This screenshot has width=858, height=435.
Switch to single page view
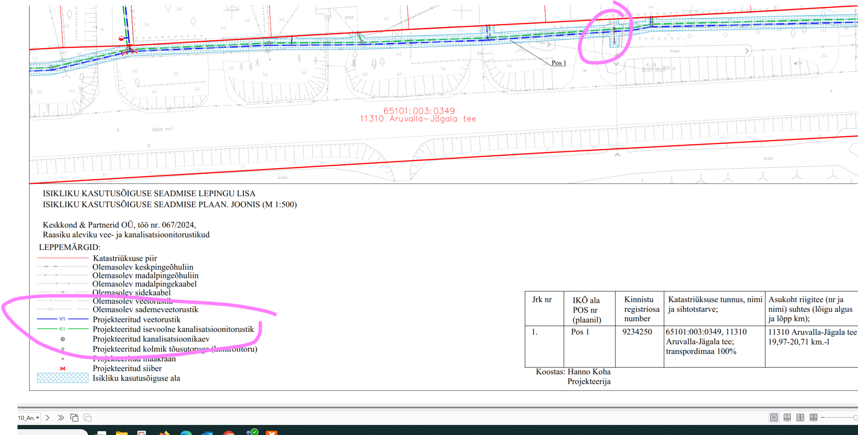774,418
